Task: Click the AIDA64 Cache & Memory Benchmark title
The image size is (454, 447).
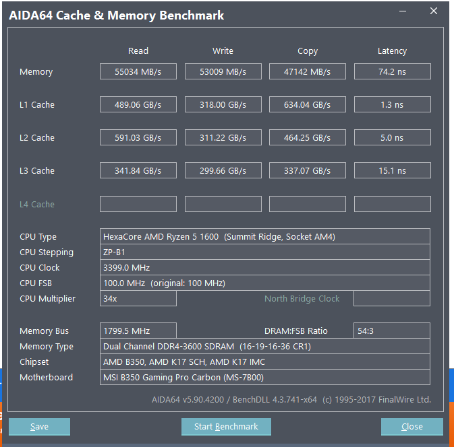Action: (x=117, y=15)
